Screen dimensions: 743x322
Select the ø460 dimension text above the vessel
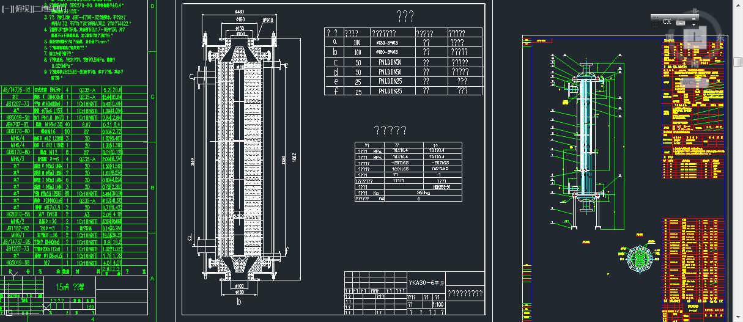239,12
